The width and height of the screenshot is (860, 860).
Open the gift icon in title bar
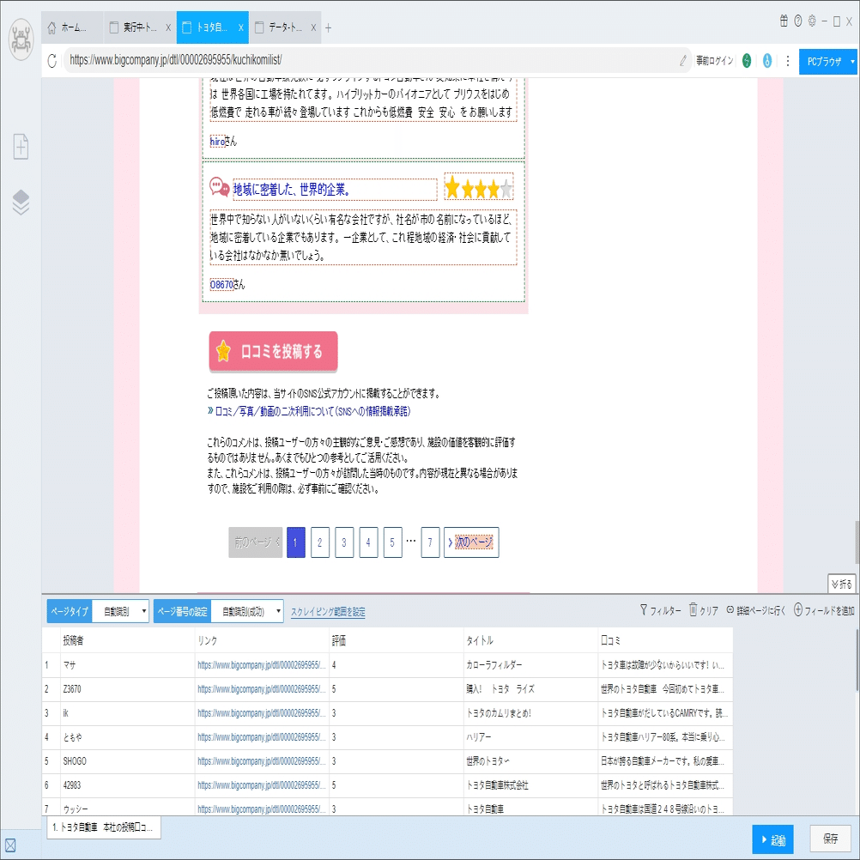pyautogui.click(x=784, y=21)
